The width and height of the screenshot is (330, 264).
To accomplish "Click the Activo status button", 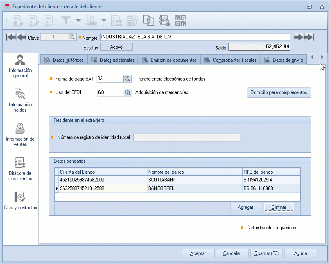I will tap(116, 47).
